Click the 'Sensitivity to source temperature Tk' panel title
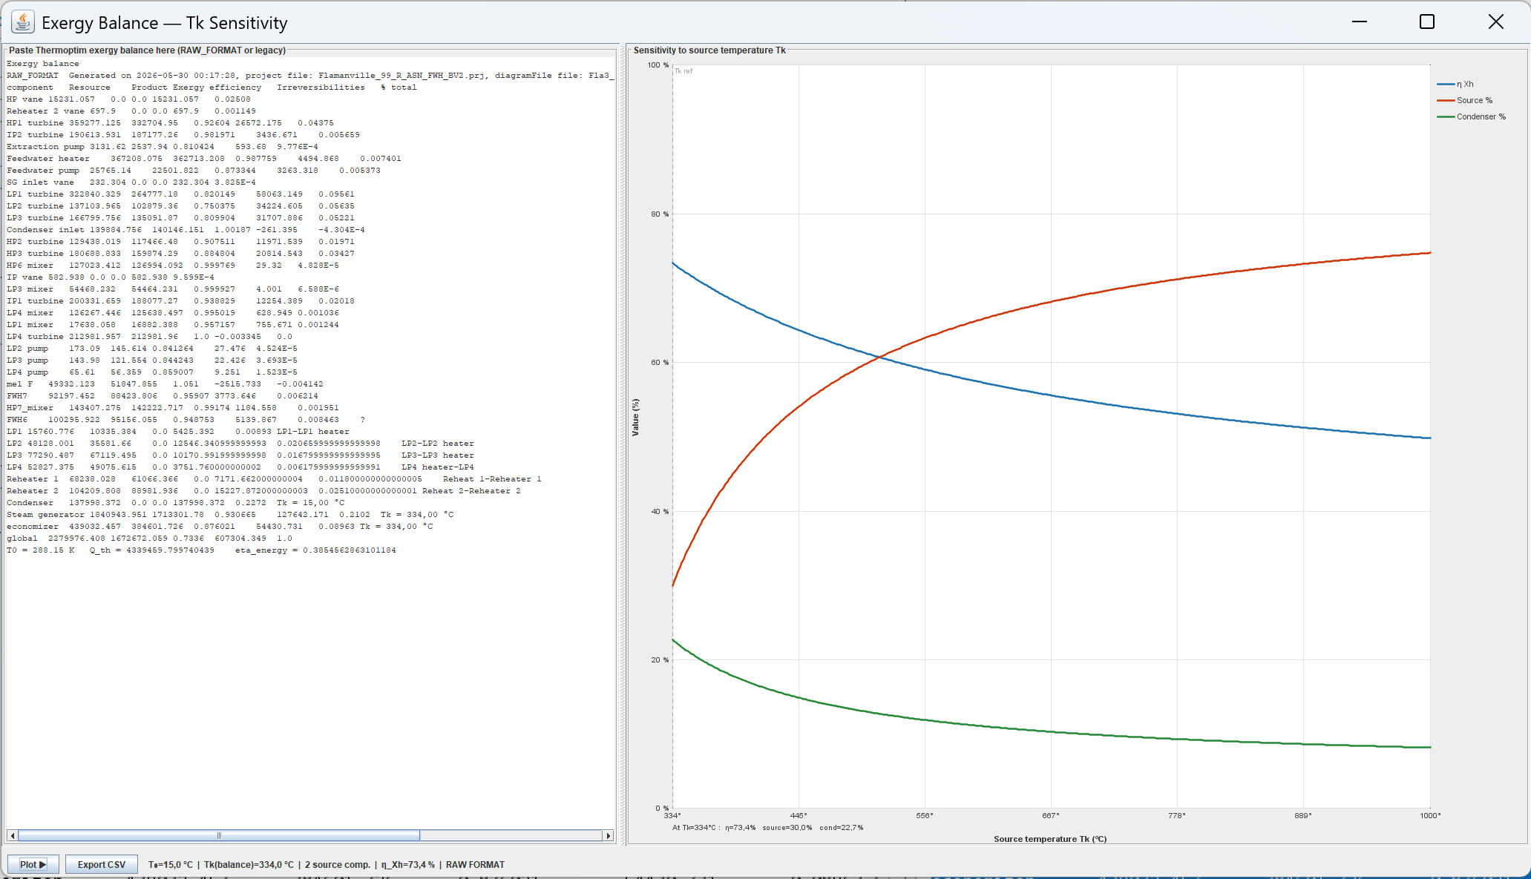1531x879 pixels. (x=709, y=50)
